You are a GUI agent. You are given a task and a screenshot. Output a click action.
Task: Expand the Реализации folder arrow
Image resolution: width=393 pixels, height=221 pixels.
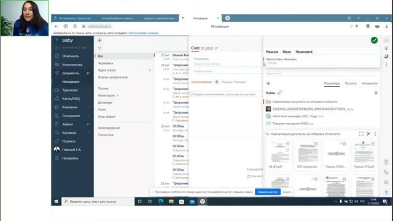[117, 96]
